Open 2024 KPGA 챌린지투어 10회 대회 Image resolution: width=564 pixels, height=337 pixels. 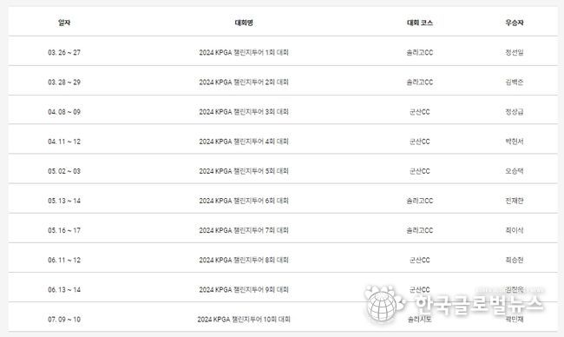[x=244, y=320]
